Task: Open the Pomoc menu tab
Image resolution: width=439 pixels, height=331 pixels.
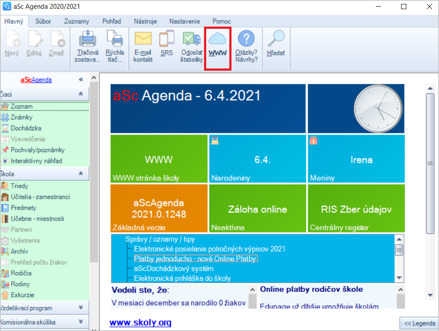Action: [x=221, y=21]
